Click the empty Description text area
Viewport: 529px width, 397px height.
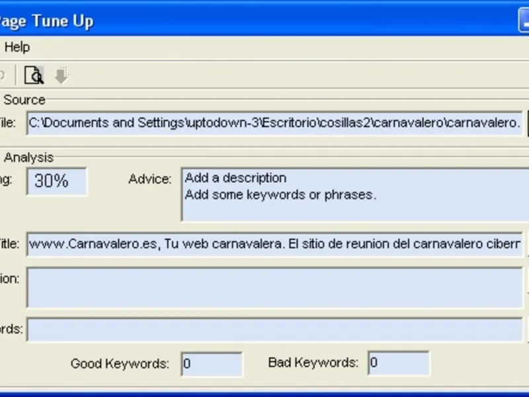[274, 288]
